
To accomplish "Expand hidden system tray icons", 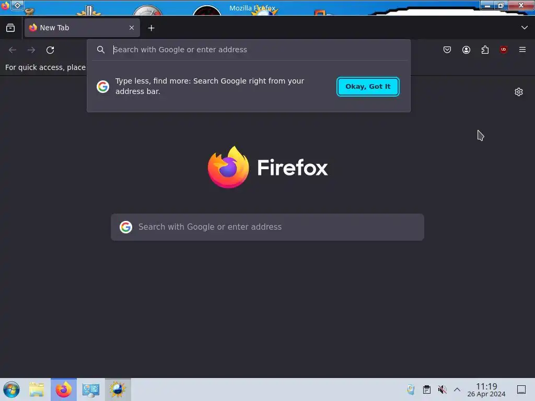I will point(457,390).
